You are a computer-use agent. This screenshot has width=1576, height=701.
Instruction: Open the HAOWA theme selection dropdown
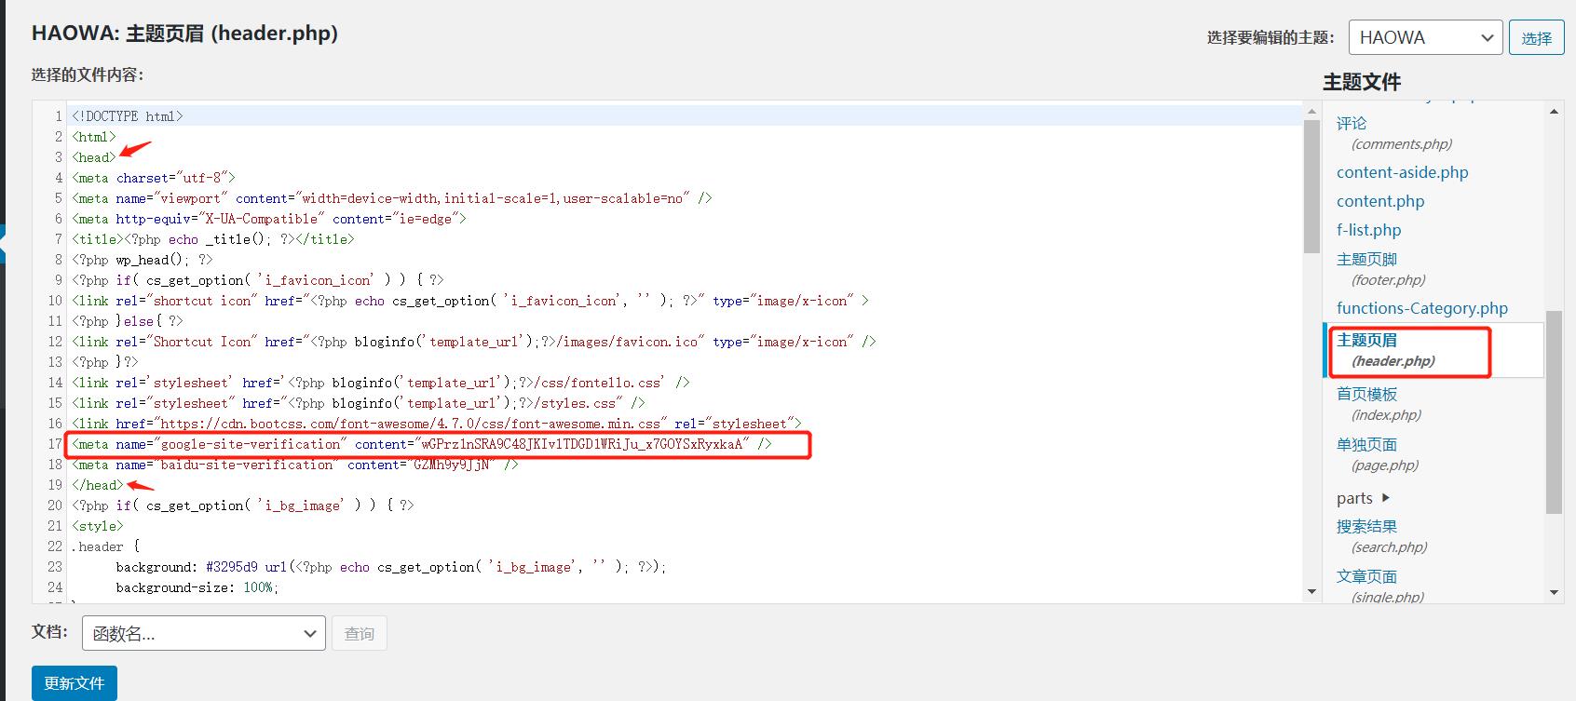click(x=1425, y=37)
